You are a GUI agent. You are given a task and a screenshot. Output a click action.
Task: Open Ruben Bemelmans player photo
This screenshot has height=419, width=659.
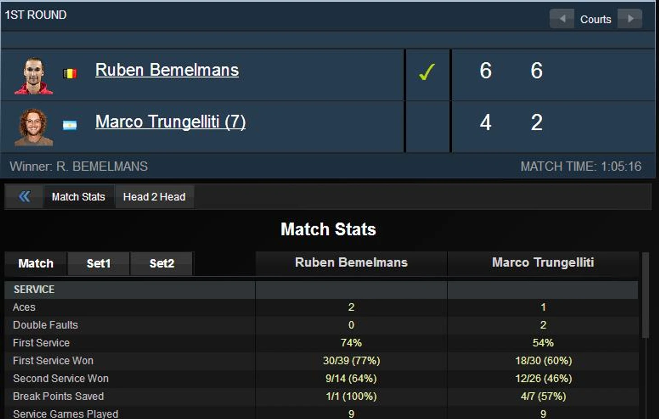point(33,76)
